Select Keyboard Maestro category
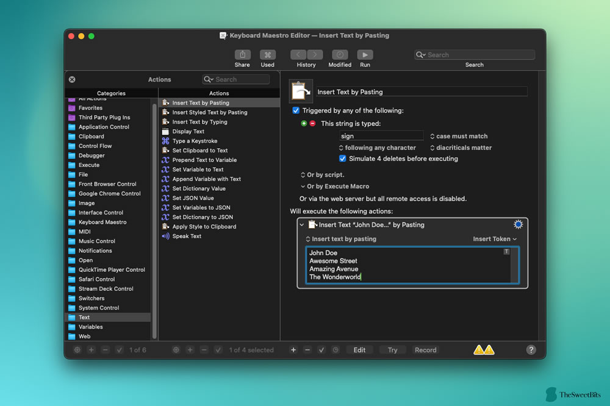This screenshot has width=610, height=406. [107, 222]
